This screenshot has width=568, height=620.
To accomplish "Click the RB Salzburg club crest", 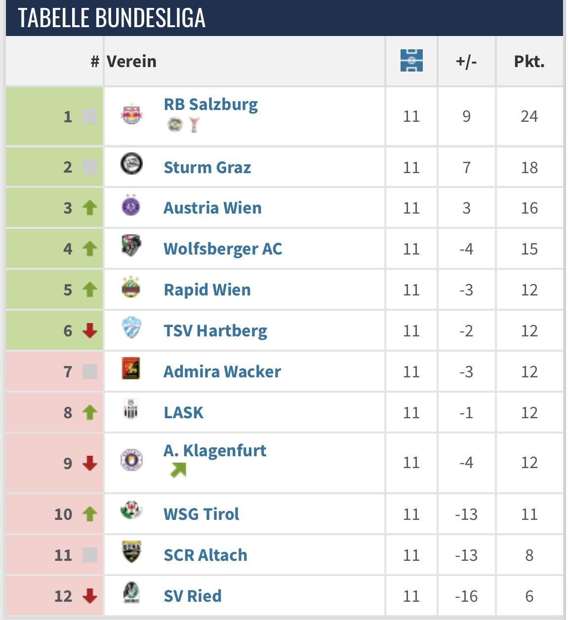I will (131, 115).
